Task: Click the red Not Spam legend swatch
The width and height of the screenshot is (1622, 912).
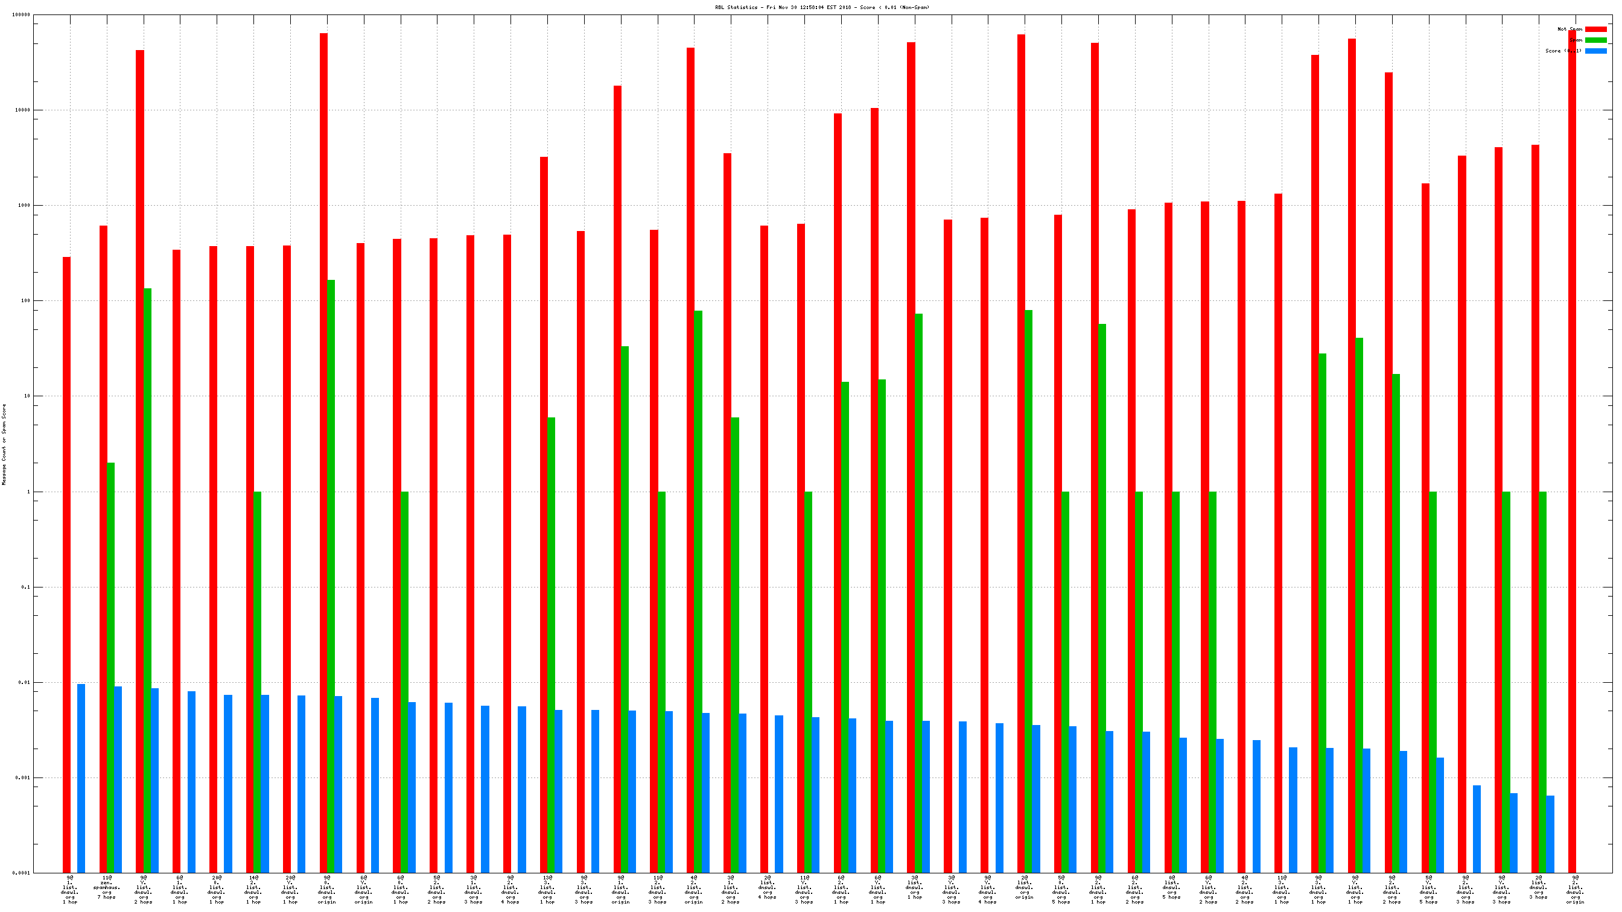Action: [x=1595, y=29]
